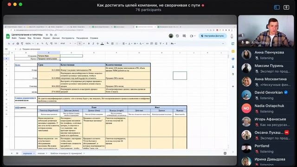Open Keep in the side panel
This screenshot has width=297, height=167.
point(233,51)
